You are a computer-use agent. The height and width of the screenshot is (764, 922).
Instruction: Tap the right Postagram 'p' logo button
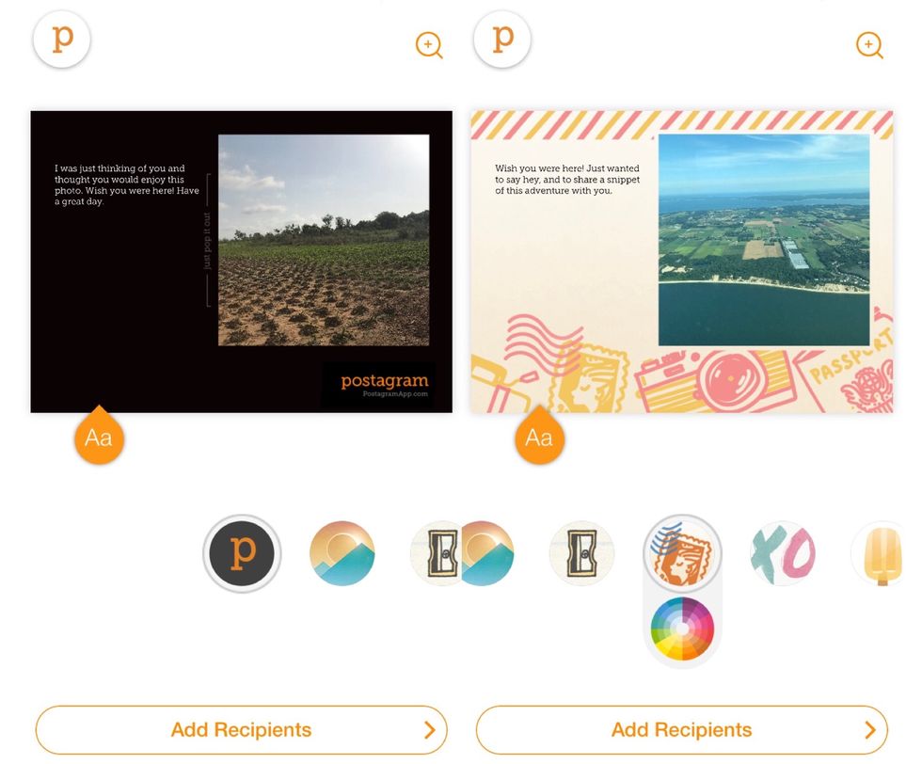click(502, 39)
